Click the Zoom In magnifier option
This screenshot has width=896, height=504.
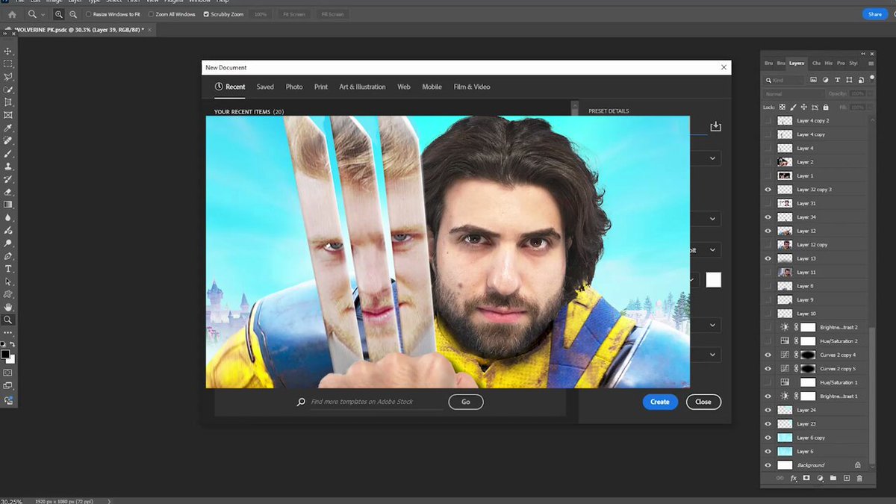click(59, 14)
